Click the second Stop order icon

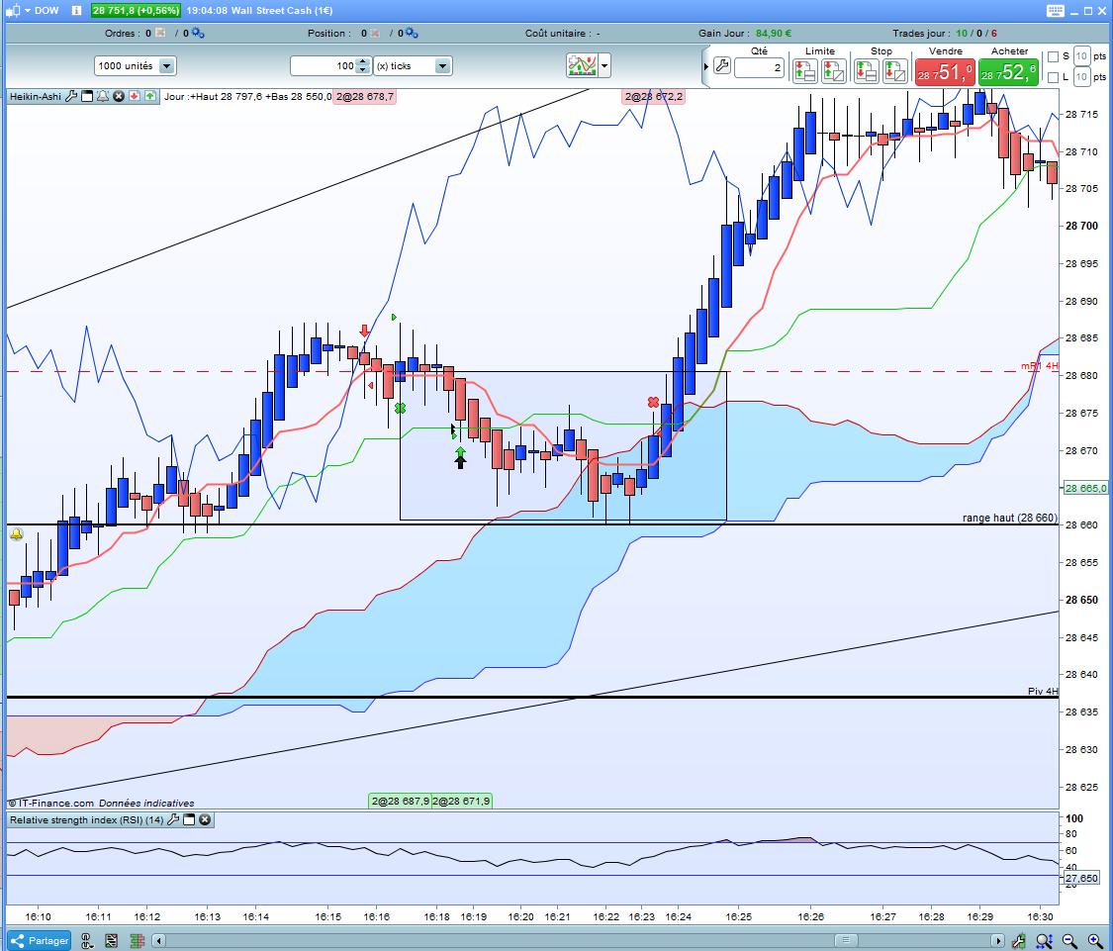(895, 71)
